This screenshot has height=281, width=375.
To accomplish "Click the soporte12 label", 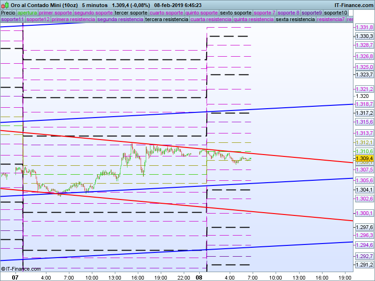I will [38, 19].
